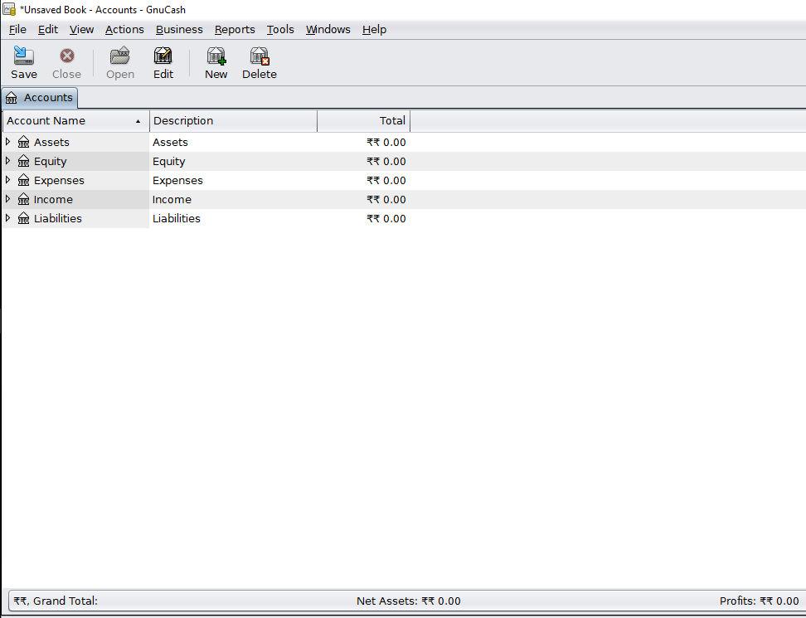Click the Profits summary value
The image size is (806, 618).
click(760, 601)
